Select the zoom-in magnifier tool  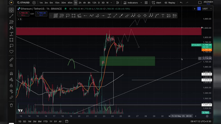11,65
